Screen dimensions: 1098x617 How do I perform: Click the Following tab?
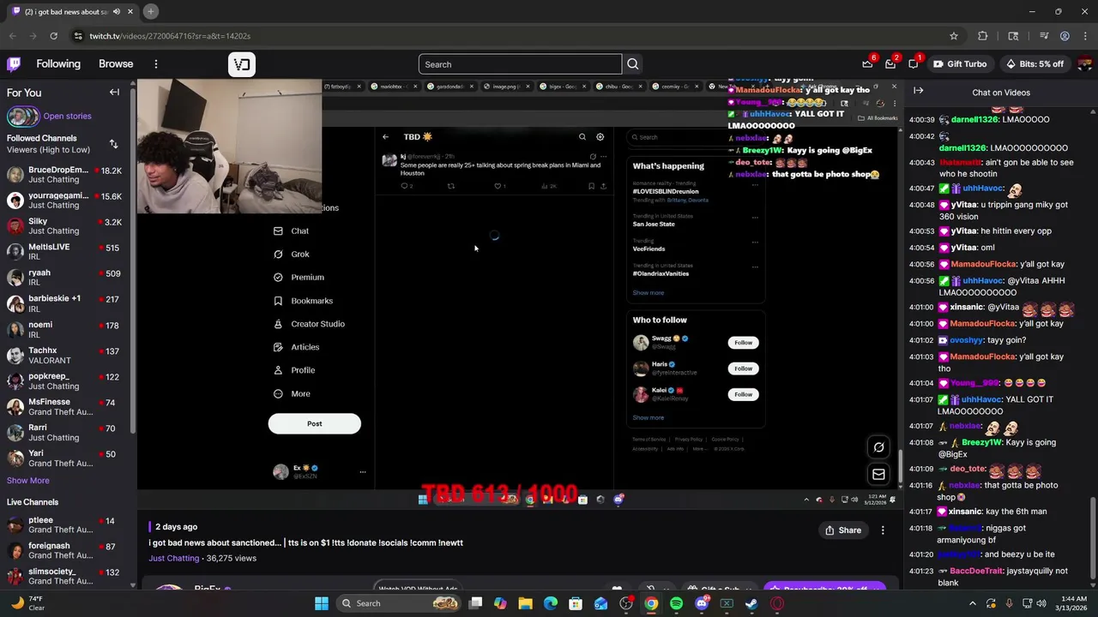[58, 64]
